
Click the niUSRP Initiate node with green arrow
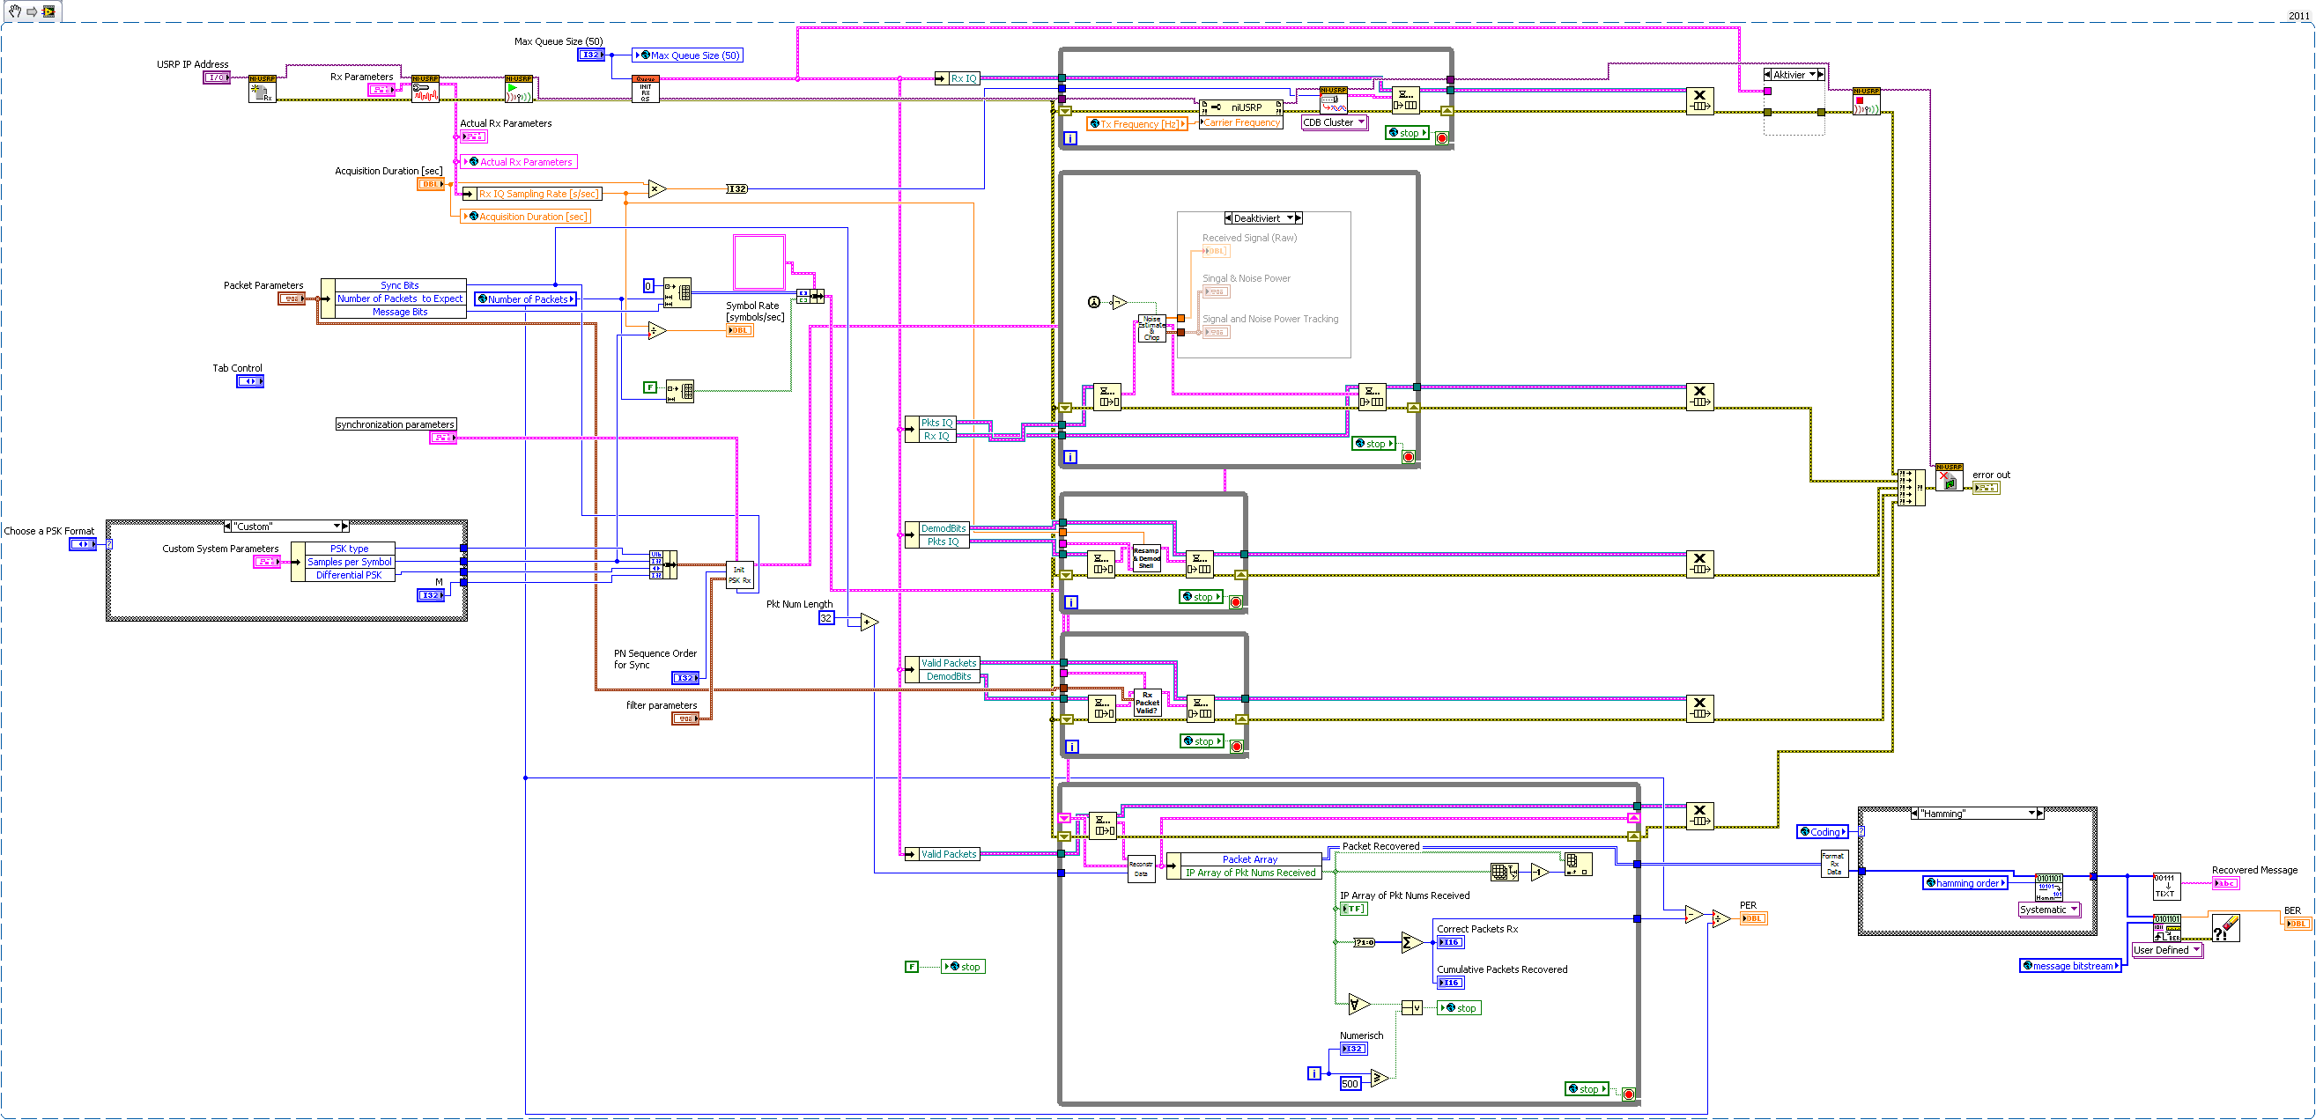(518, 89)
